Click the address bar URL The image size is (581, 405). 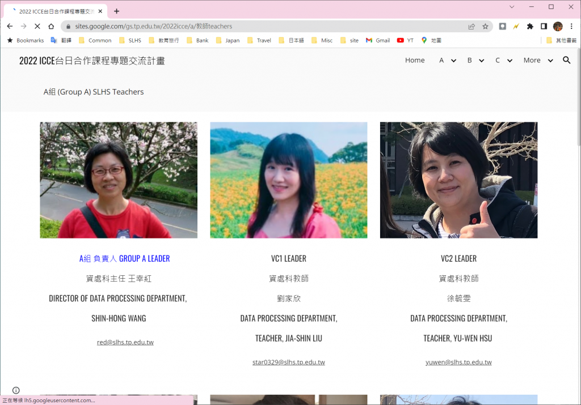[153, 26]
